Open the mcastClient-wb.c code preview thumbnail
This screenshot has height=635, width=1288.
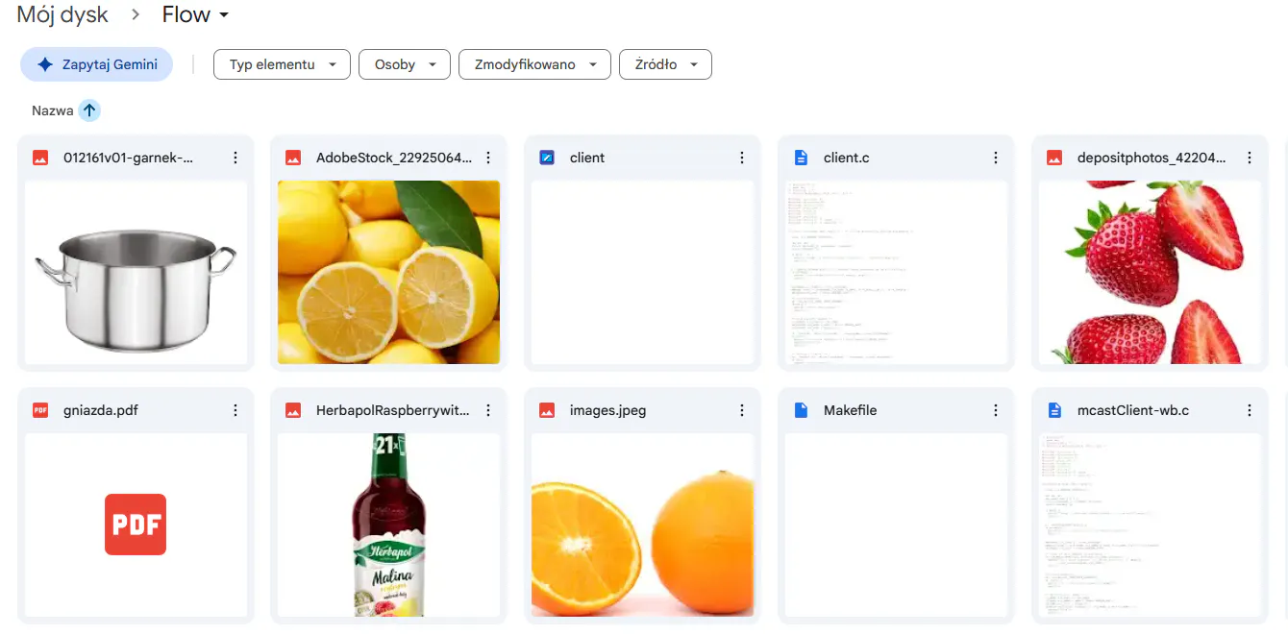[x=1150, y=525]
